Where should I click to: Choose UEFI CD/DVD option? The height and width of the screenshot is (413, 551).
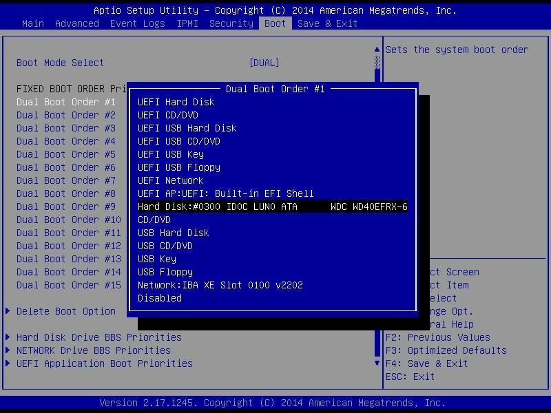click(168, 115)
